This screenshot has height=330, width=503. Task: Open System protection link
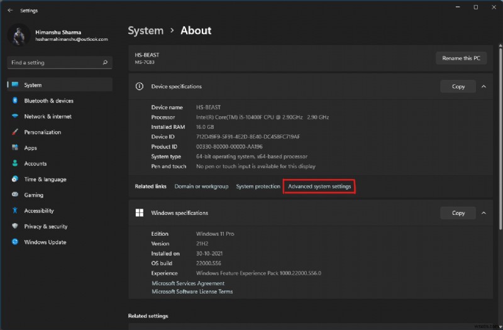[x=258, y=186]
